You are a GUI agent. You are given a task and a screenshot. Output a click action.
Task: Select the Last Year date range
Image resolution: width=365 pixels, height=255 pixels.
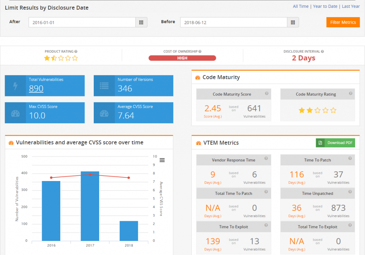point(351,6)
